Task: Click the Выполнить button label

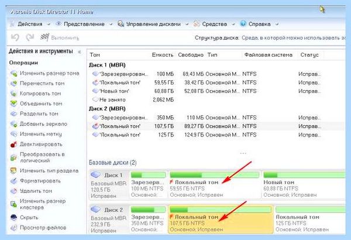Action: click(65, 38)
